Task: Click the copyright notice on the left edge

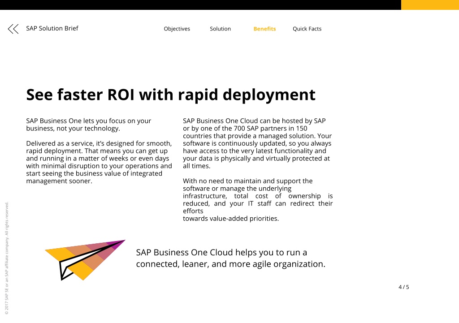Action: click(7, 258)
